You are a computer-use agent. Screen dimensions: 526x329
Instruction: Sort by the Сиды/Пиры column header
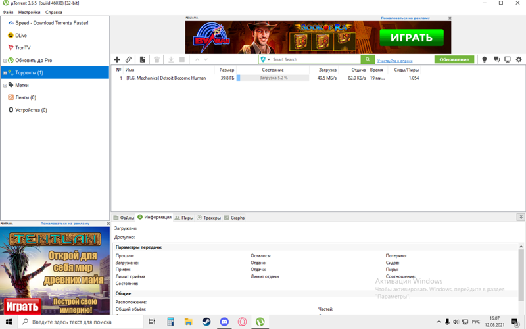click(x=404, y=70)
